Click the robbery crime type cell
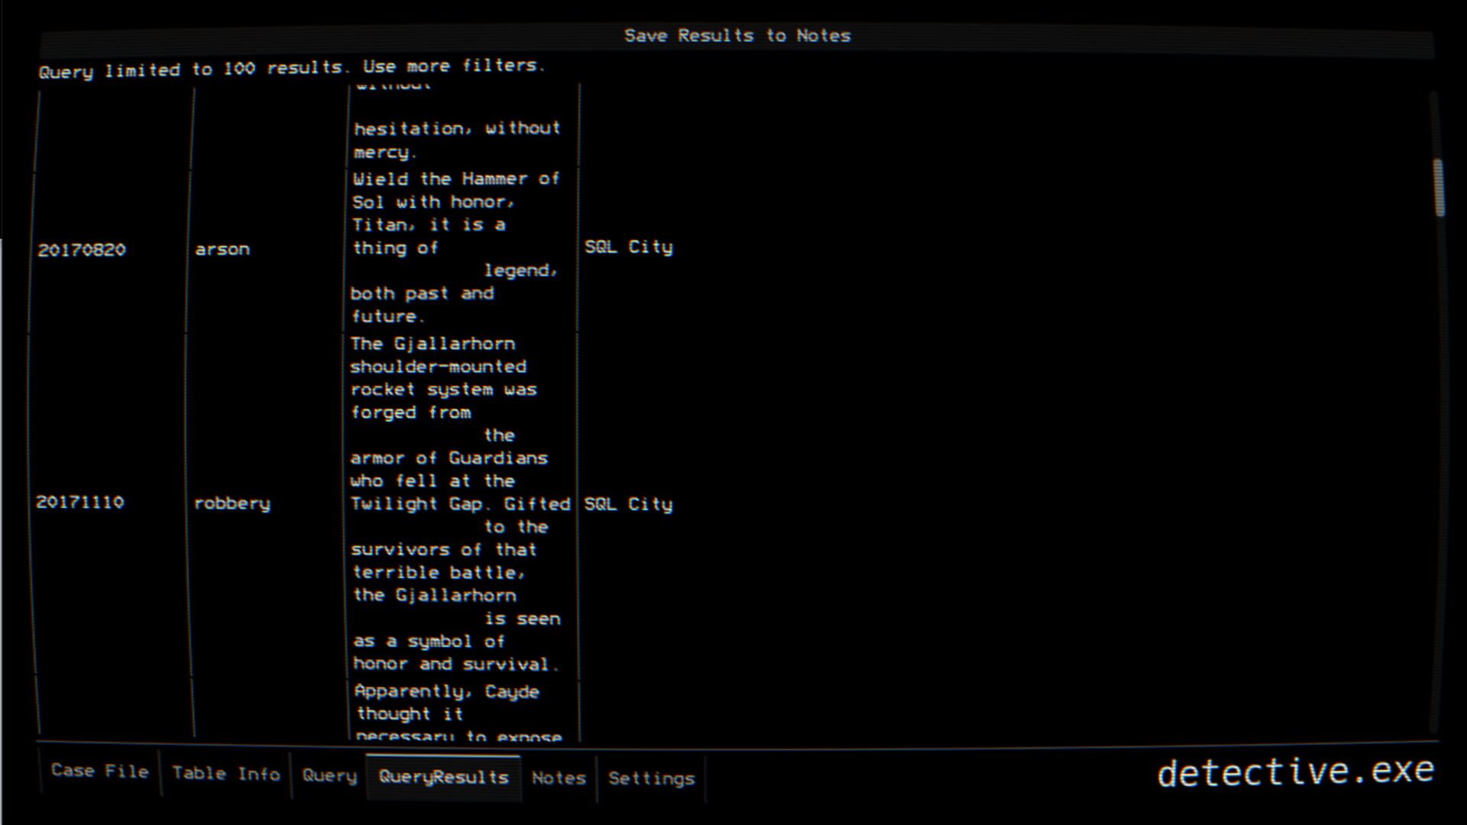This screenshot has width=1467, height=825. coord(232,503)
